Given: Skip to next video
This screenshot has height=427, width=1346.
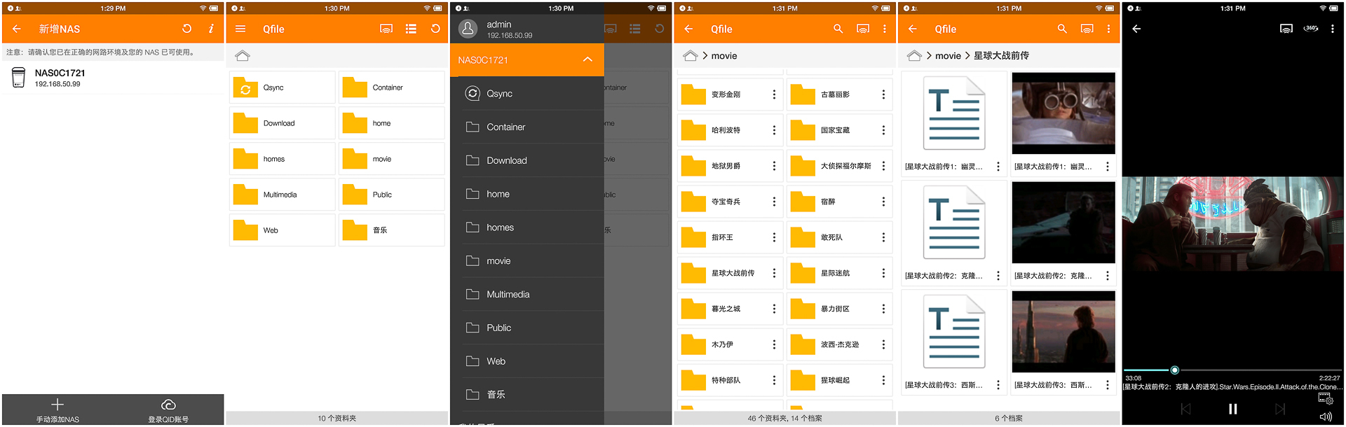Looking at the screenshot, I should pos(1280,409).
